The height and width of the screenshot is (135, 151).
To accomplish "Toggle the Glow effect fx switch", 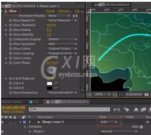I will click(x=6, y=11).
